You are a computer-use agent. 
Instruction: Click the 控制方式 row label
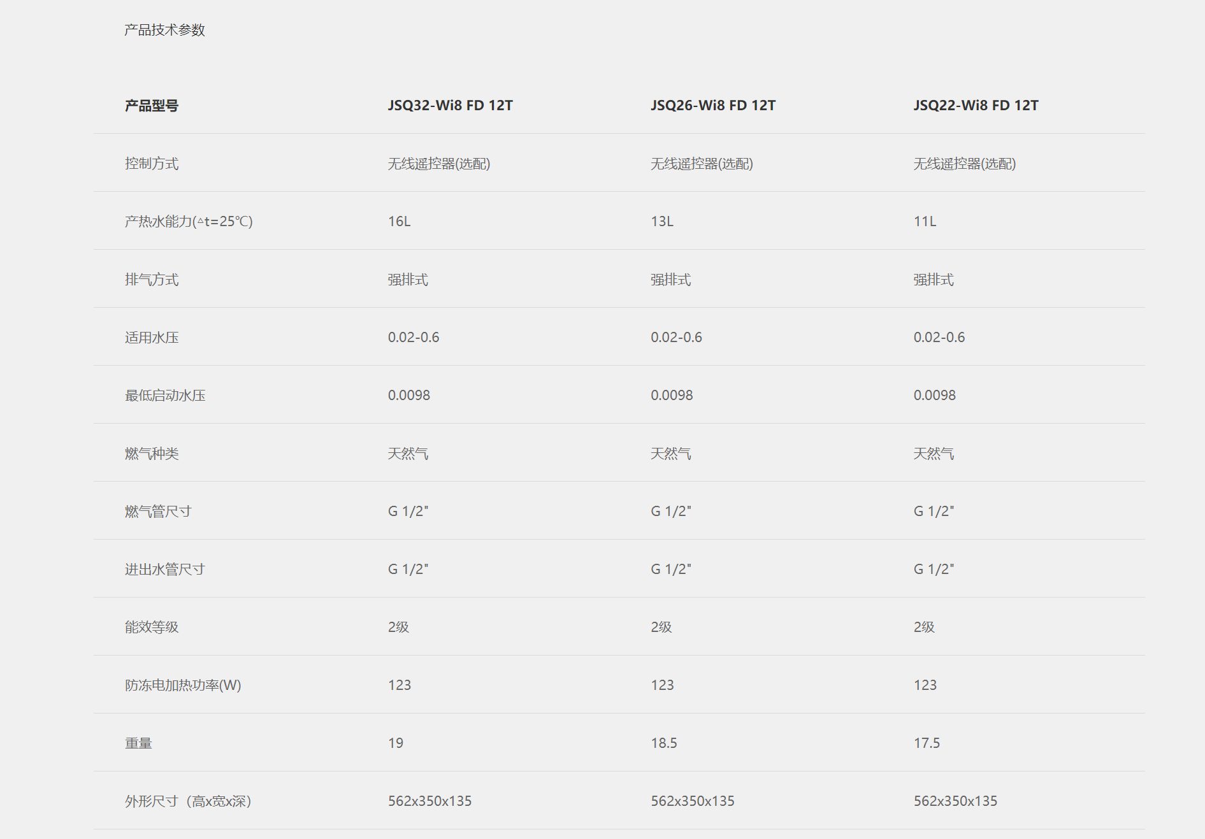point(152,164)
